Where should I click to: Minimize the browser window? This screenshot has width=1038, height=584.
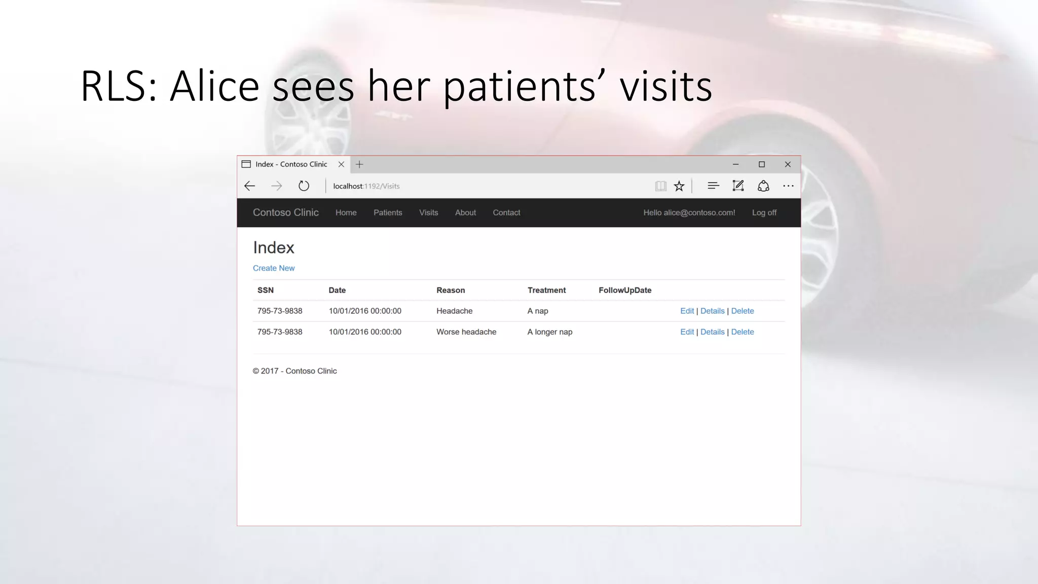735,164
